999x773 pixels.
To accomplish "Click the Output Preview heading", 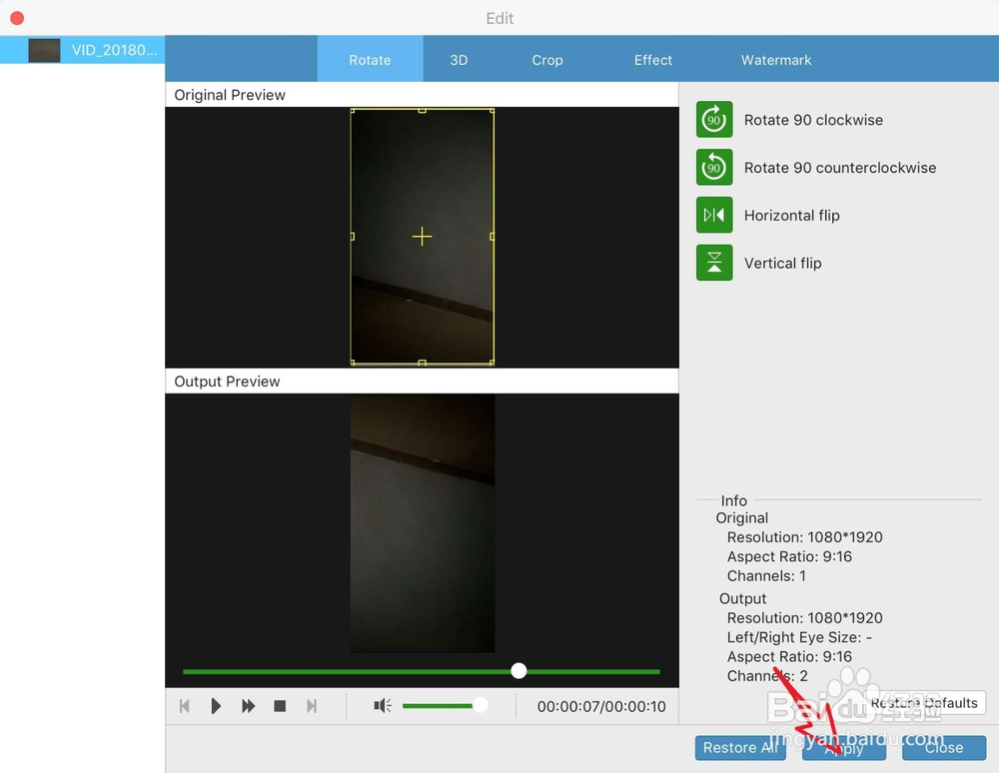I will tap(227, 382).
